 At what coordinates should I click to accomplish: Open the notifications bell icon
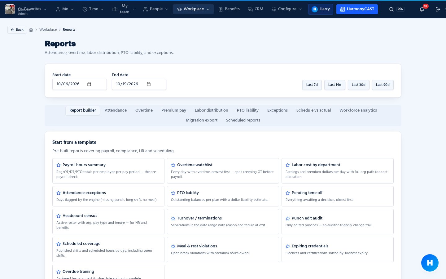click(x=422, y=9)
